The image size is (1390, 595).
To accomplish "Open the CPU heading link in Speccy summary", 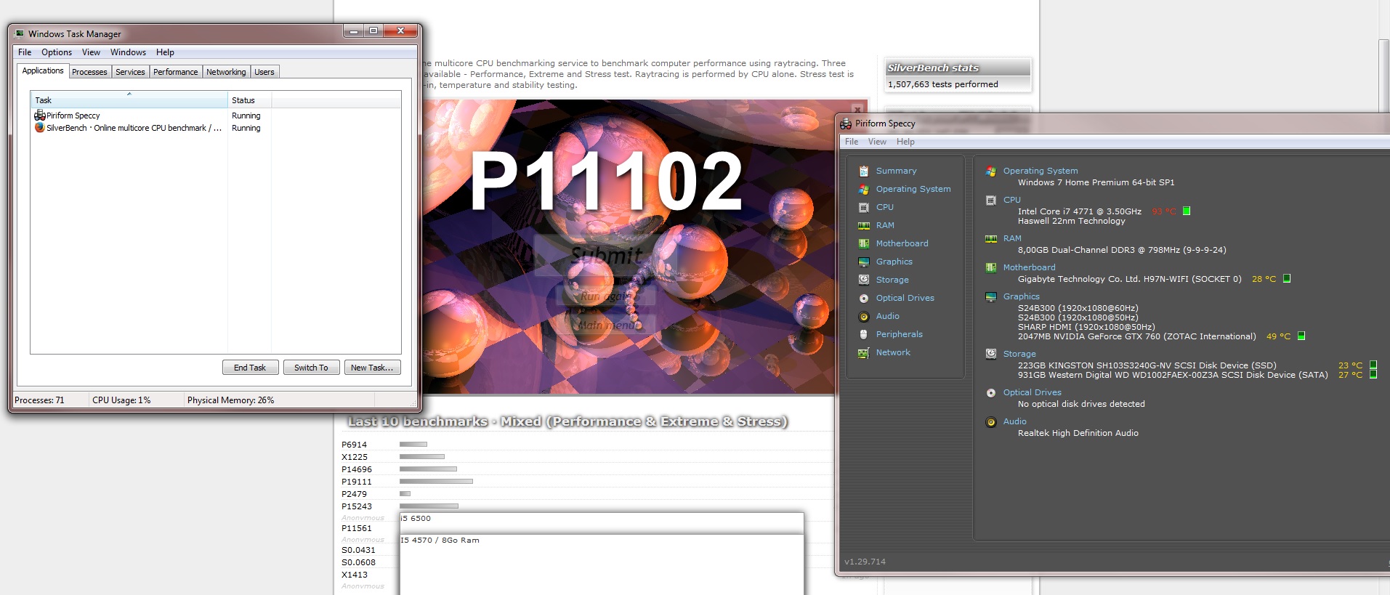I will pyautogui.click(x=1012, y=200).
